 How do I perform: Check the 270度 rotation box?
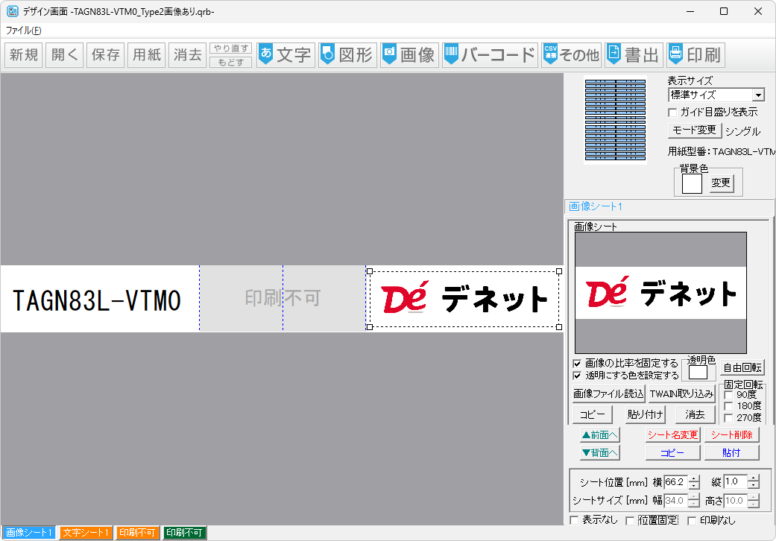click(728, 418)
